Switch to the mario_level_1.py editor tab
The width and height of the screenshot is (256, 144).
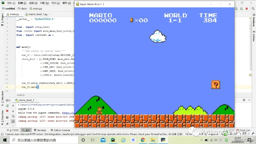pyautogui.click(x=38, y=14)
